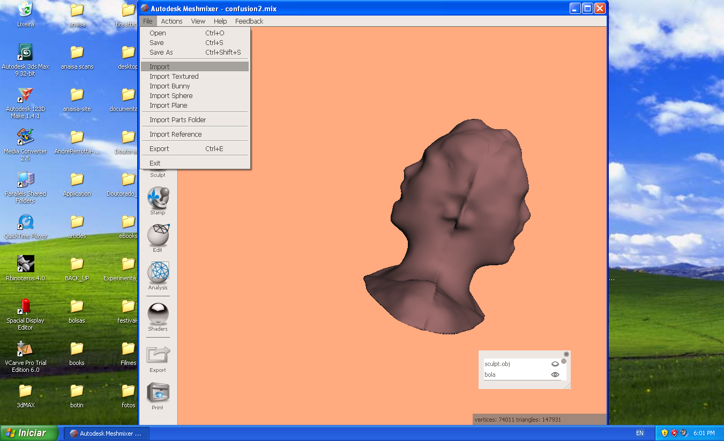The height and width of the screenshot is (441, 724).
Task: Open the File menu
Action: click(x=148, y=21)
